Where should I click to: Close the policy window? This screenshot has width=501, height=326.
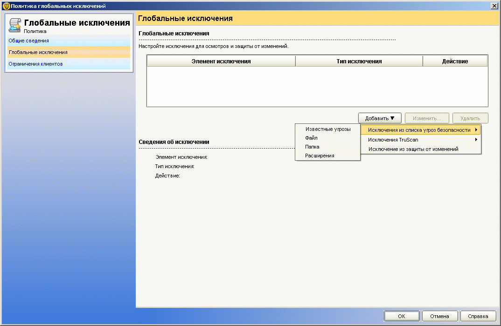coord(494,6)
